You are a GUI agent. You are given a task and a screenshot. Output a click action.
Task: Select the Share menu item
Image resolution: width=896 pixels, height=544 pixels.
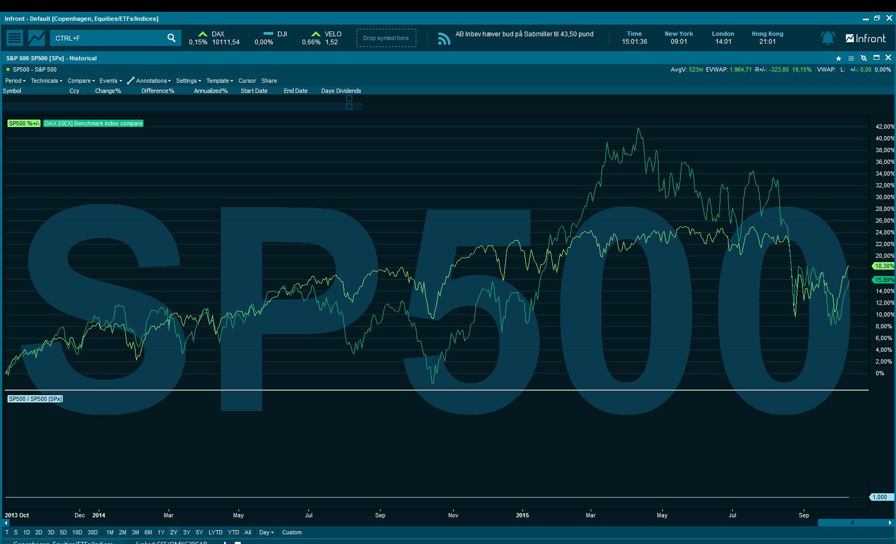(269, 81)
